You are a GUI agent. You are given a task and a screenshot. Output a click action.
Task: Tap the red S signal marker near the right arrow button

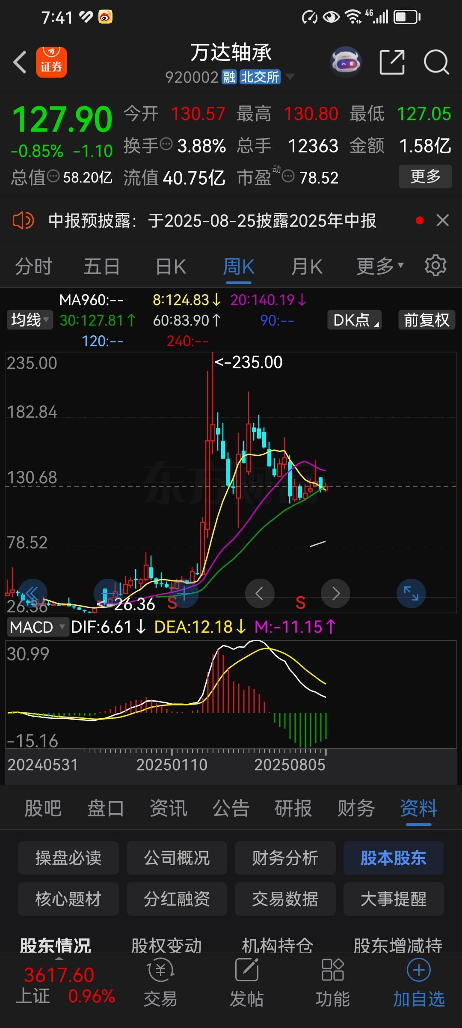point(301,603)
